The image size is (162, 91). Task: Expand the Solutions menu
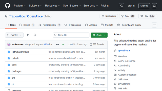[x=35, y=6]
